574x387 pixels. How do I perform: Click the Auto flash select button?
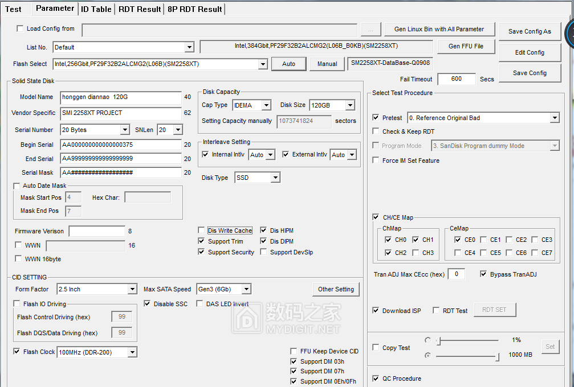[x=288, y=64]
